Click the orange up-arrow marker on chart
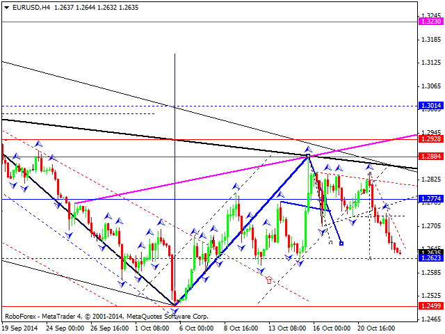This screenshot has width=445, height=334. [x=268, y=280]
